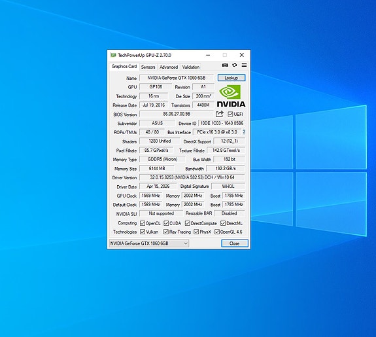
Task: Take a screenshot with the camera icon
Action: point(225,65)
